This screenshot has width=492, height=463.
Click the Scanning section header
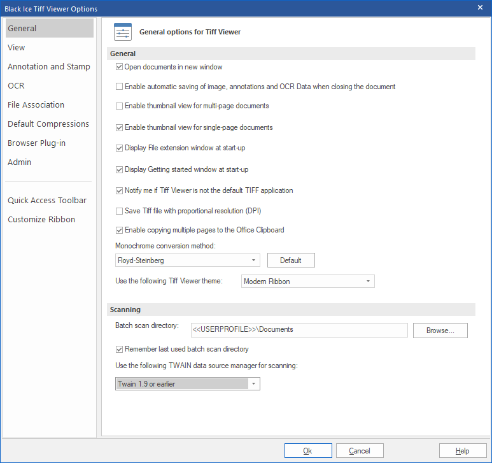pyautogui.click(x=291, y=310)
